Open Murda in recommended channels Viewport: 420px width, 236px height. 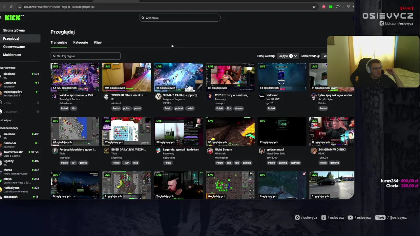point(20,171)
